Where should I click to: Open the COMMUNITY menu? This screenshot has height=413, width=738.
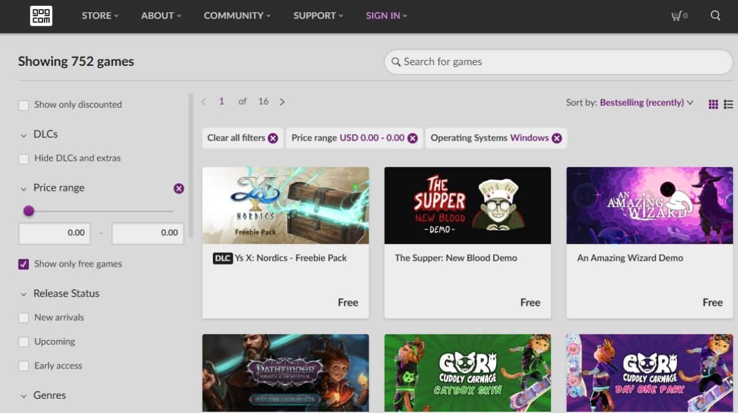(x=234, y=15)
